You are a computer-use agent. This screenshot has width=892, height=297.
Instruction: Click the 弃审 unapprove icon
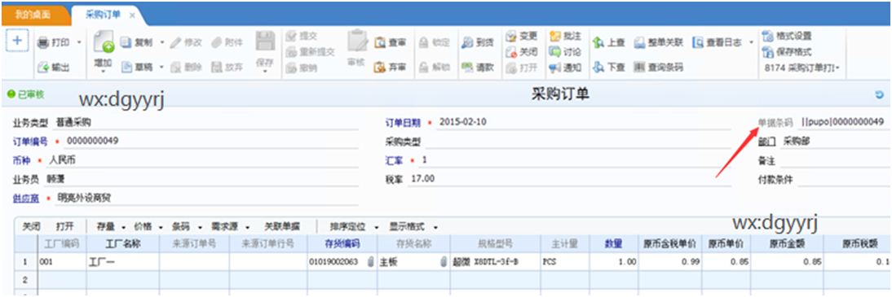[x=380, y=68]
